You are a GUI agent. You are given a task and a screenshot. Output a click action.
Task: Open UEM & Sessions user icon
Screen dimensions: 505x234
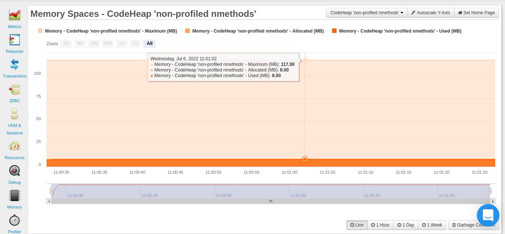click(15, 114)
